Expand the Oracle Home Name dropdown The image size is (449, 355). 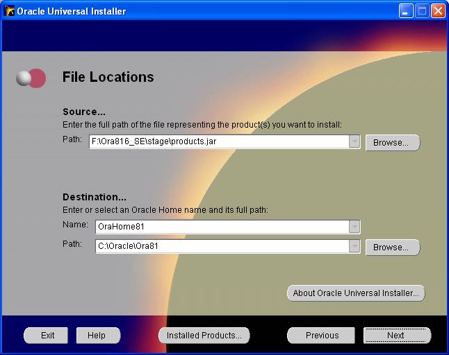[x=354, y=227]
